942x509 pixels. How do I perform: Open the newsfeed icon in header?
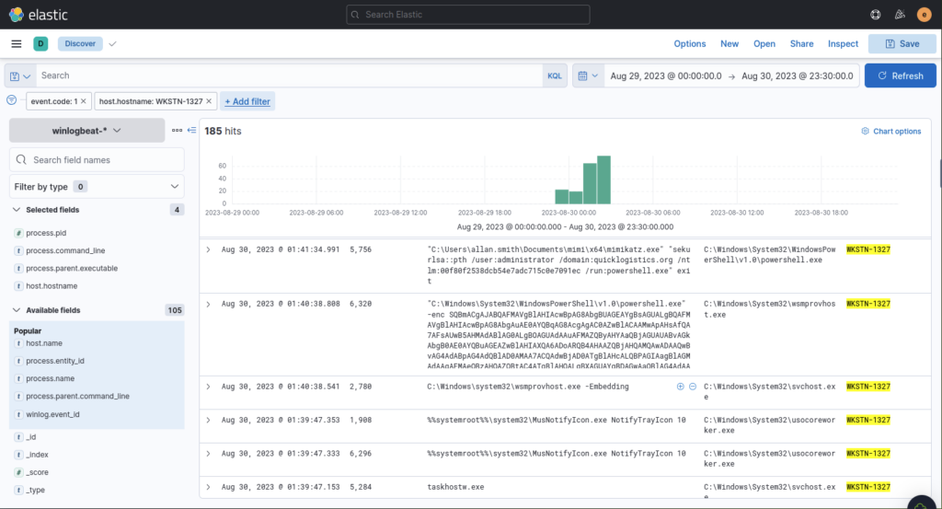tap(900, 15)
